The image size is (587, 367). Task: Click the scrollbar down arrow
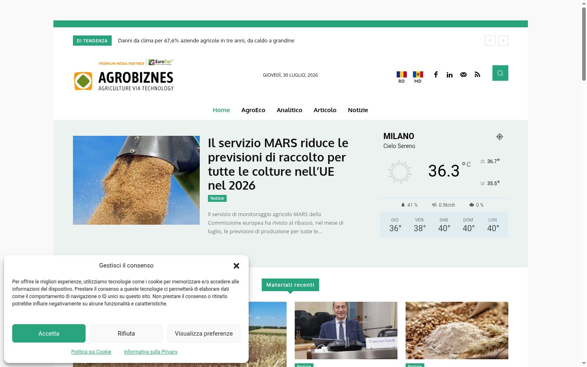click(584, 363)
